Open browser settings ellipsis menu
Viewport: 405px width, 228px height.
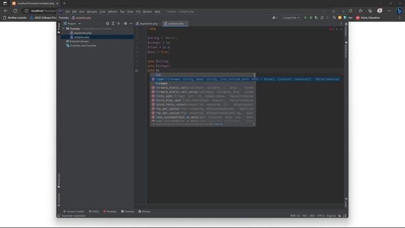click(389, 11)
